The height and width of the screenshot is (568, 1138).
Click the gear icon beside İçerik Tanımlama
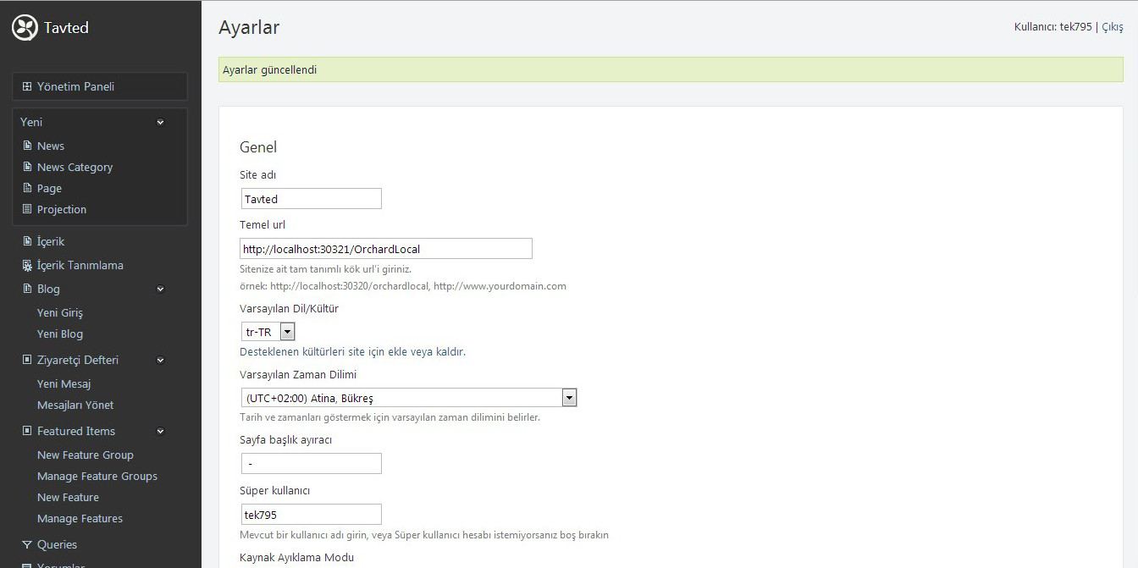(27, 265)
